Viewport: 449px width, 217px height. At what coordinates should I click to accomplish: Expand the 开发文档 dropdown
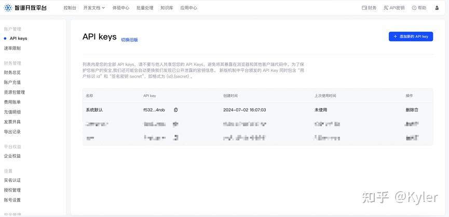(94, 8)
